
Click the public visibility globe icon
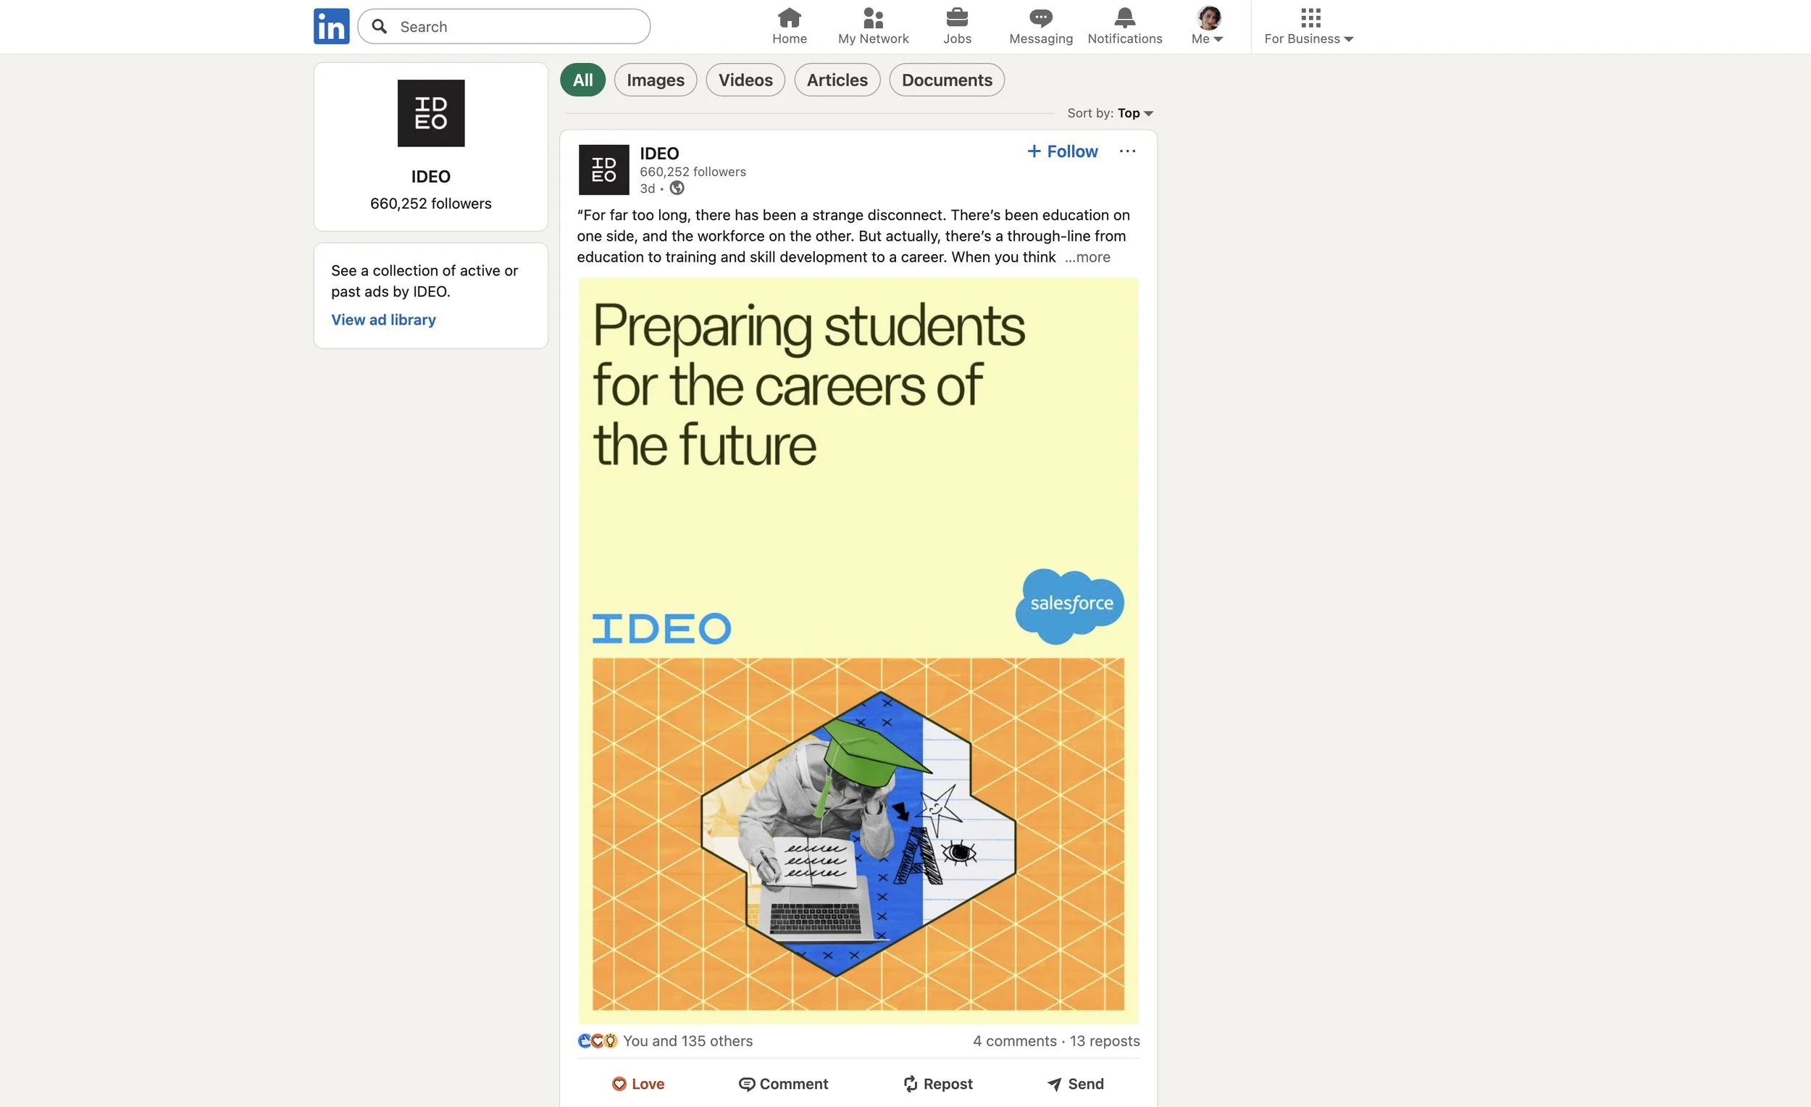[x=677, y=189]
